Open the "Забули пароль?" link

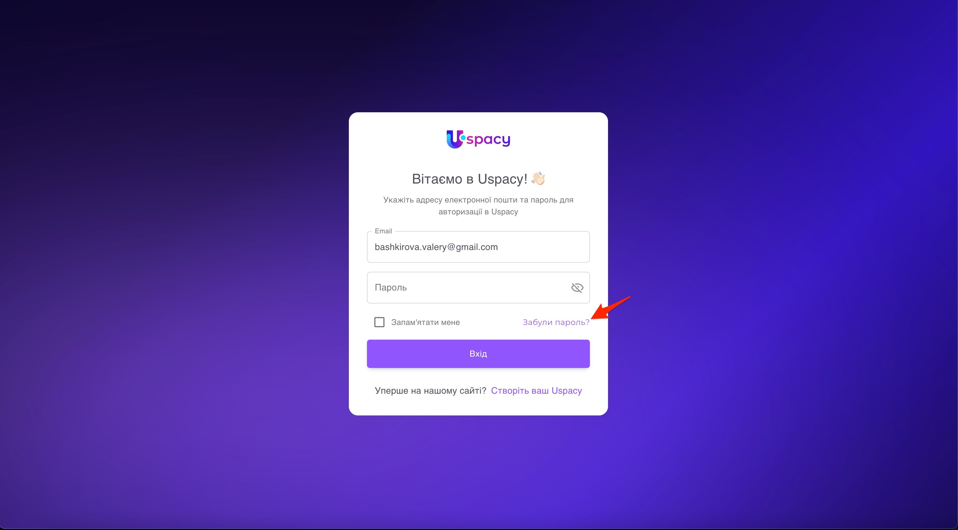(x=556, y=322)
